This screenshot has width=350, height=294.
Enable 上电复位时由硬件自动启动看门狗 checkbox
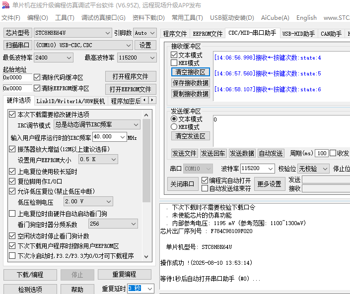[x=12, y=214]
